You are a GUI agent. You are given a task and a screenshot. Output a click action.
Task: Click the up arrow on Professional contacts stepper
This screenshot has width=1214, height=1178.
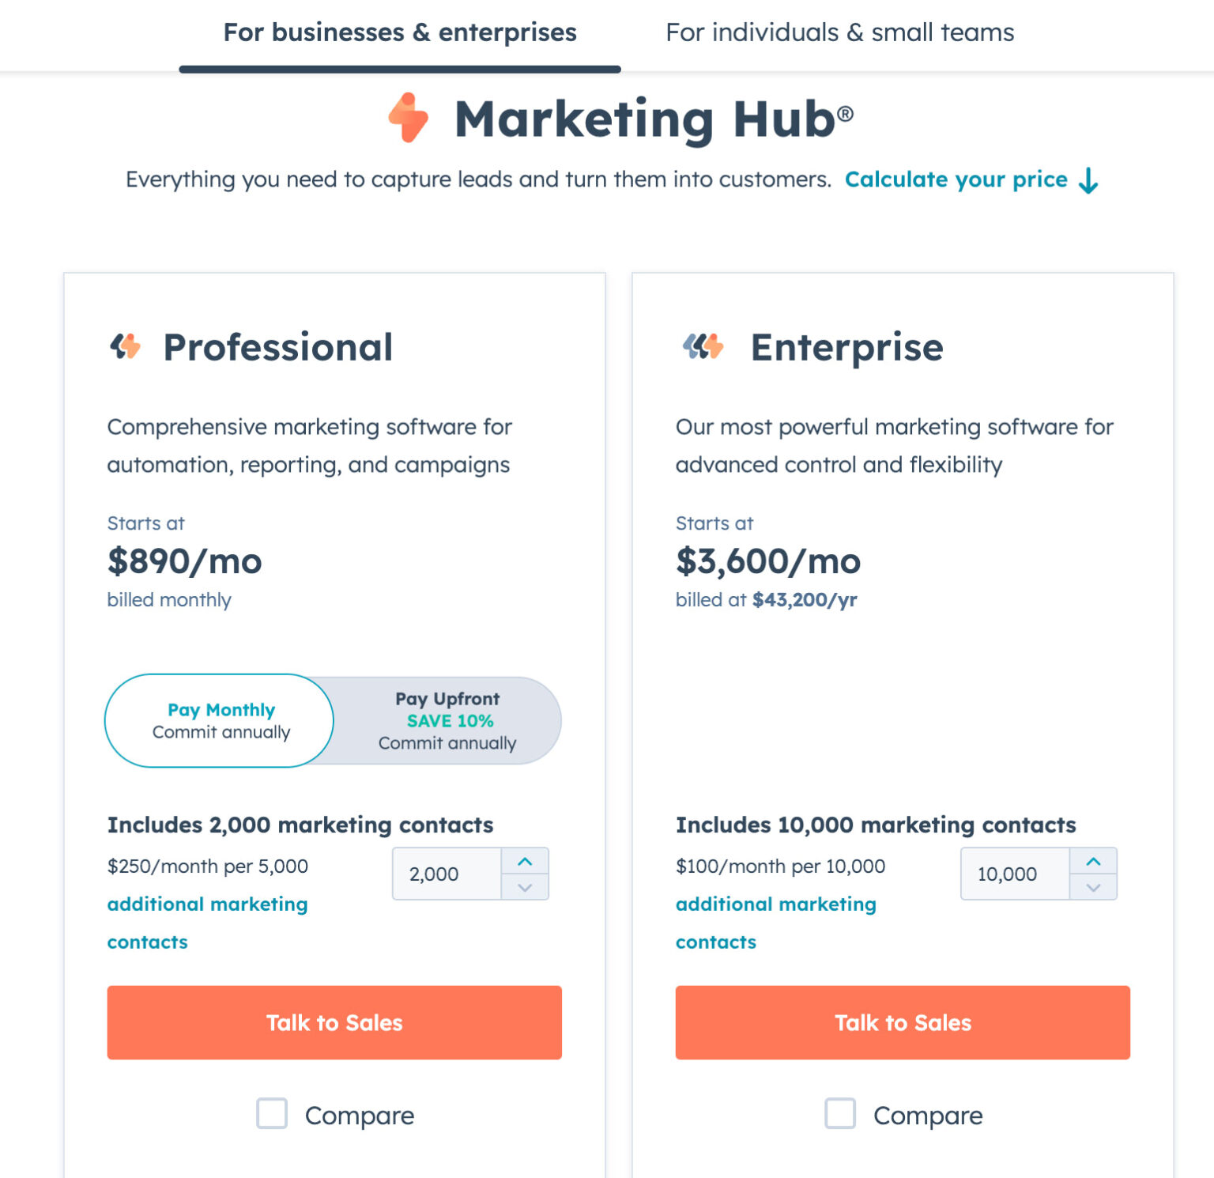(x=525, y=860)
